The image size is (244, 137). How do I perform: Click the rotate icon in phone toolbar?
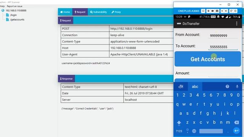[x=231, y=11]
